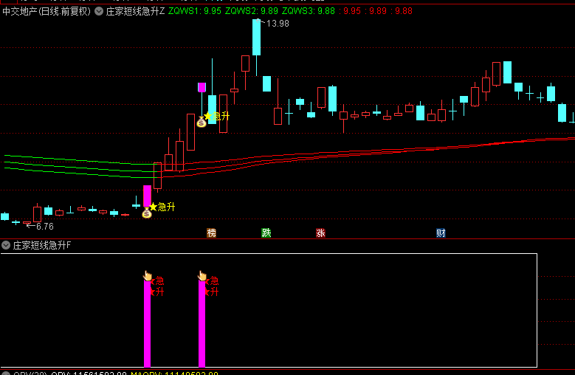Open the 庄家短线急升Z indicator dropdown circle
575x375 pixels.
(99, 11)
